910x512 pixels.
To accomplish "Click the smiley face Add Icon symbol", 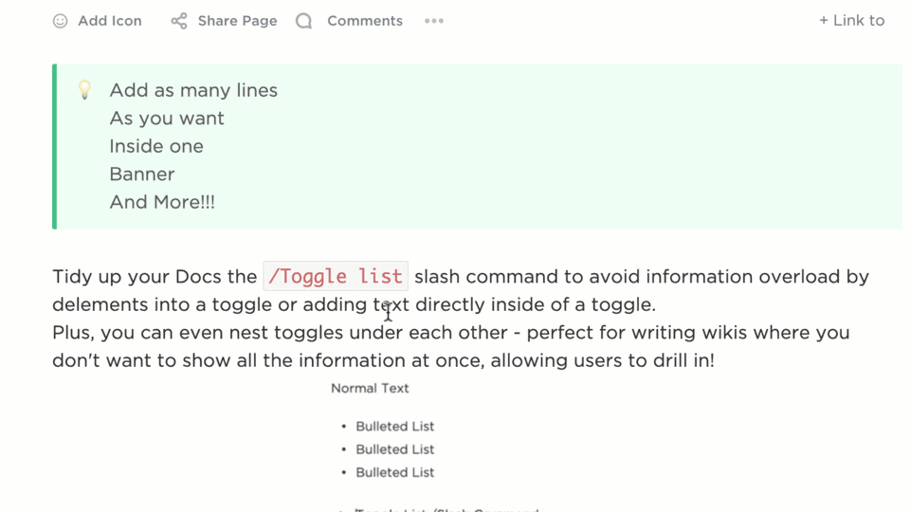I will (60, 21).
